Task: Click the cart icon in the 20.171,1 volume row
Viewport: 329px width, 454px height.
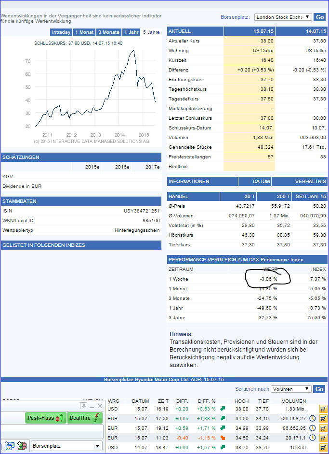Action: (x=323, y=437)
